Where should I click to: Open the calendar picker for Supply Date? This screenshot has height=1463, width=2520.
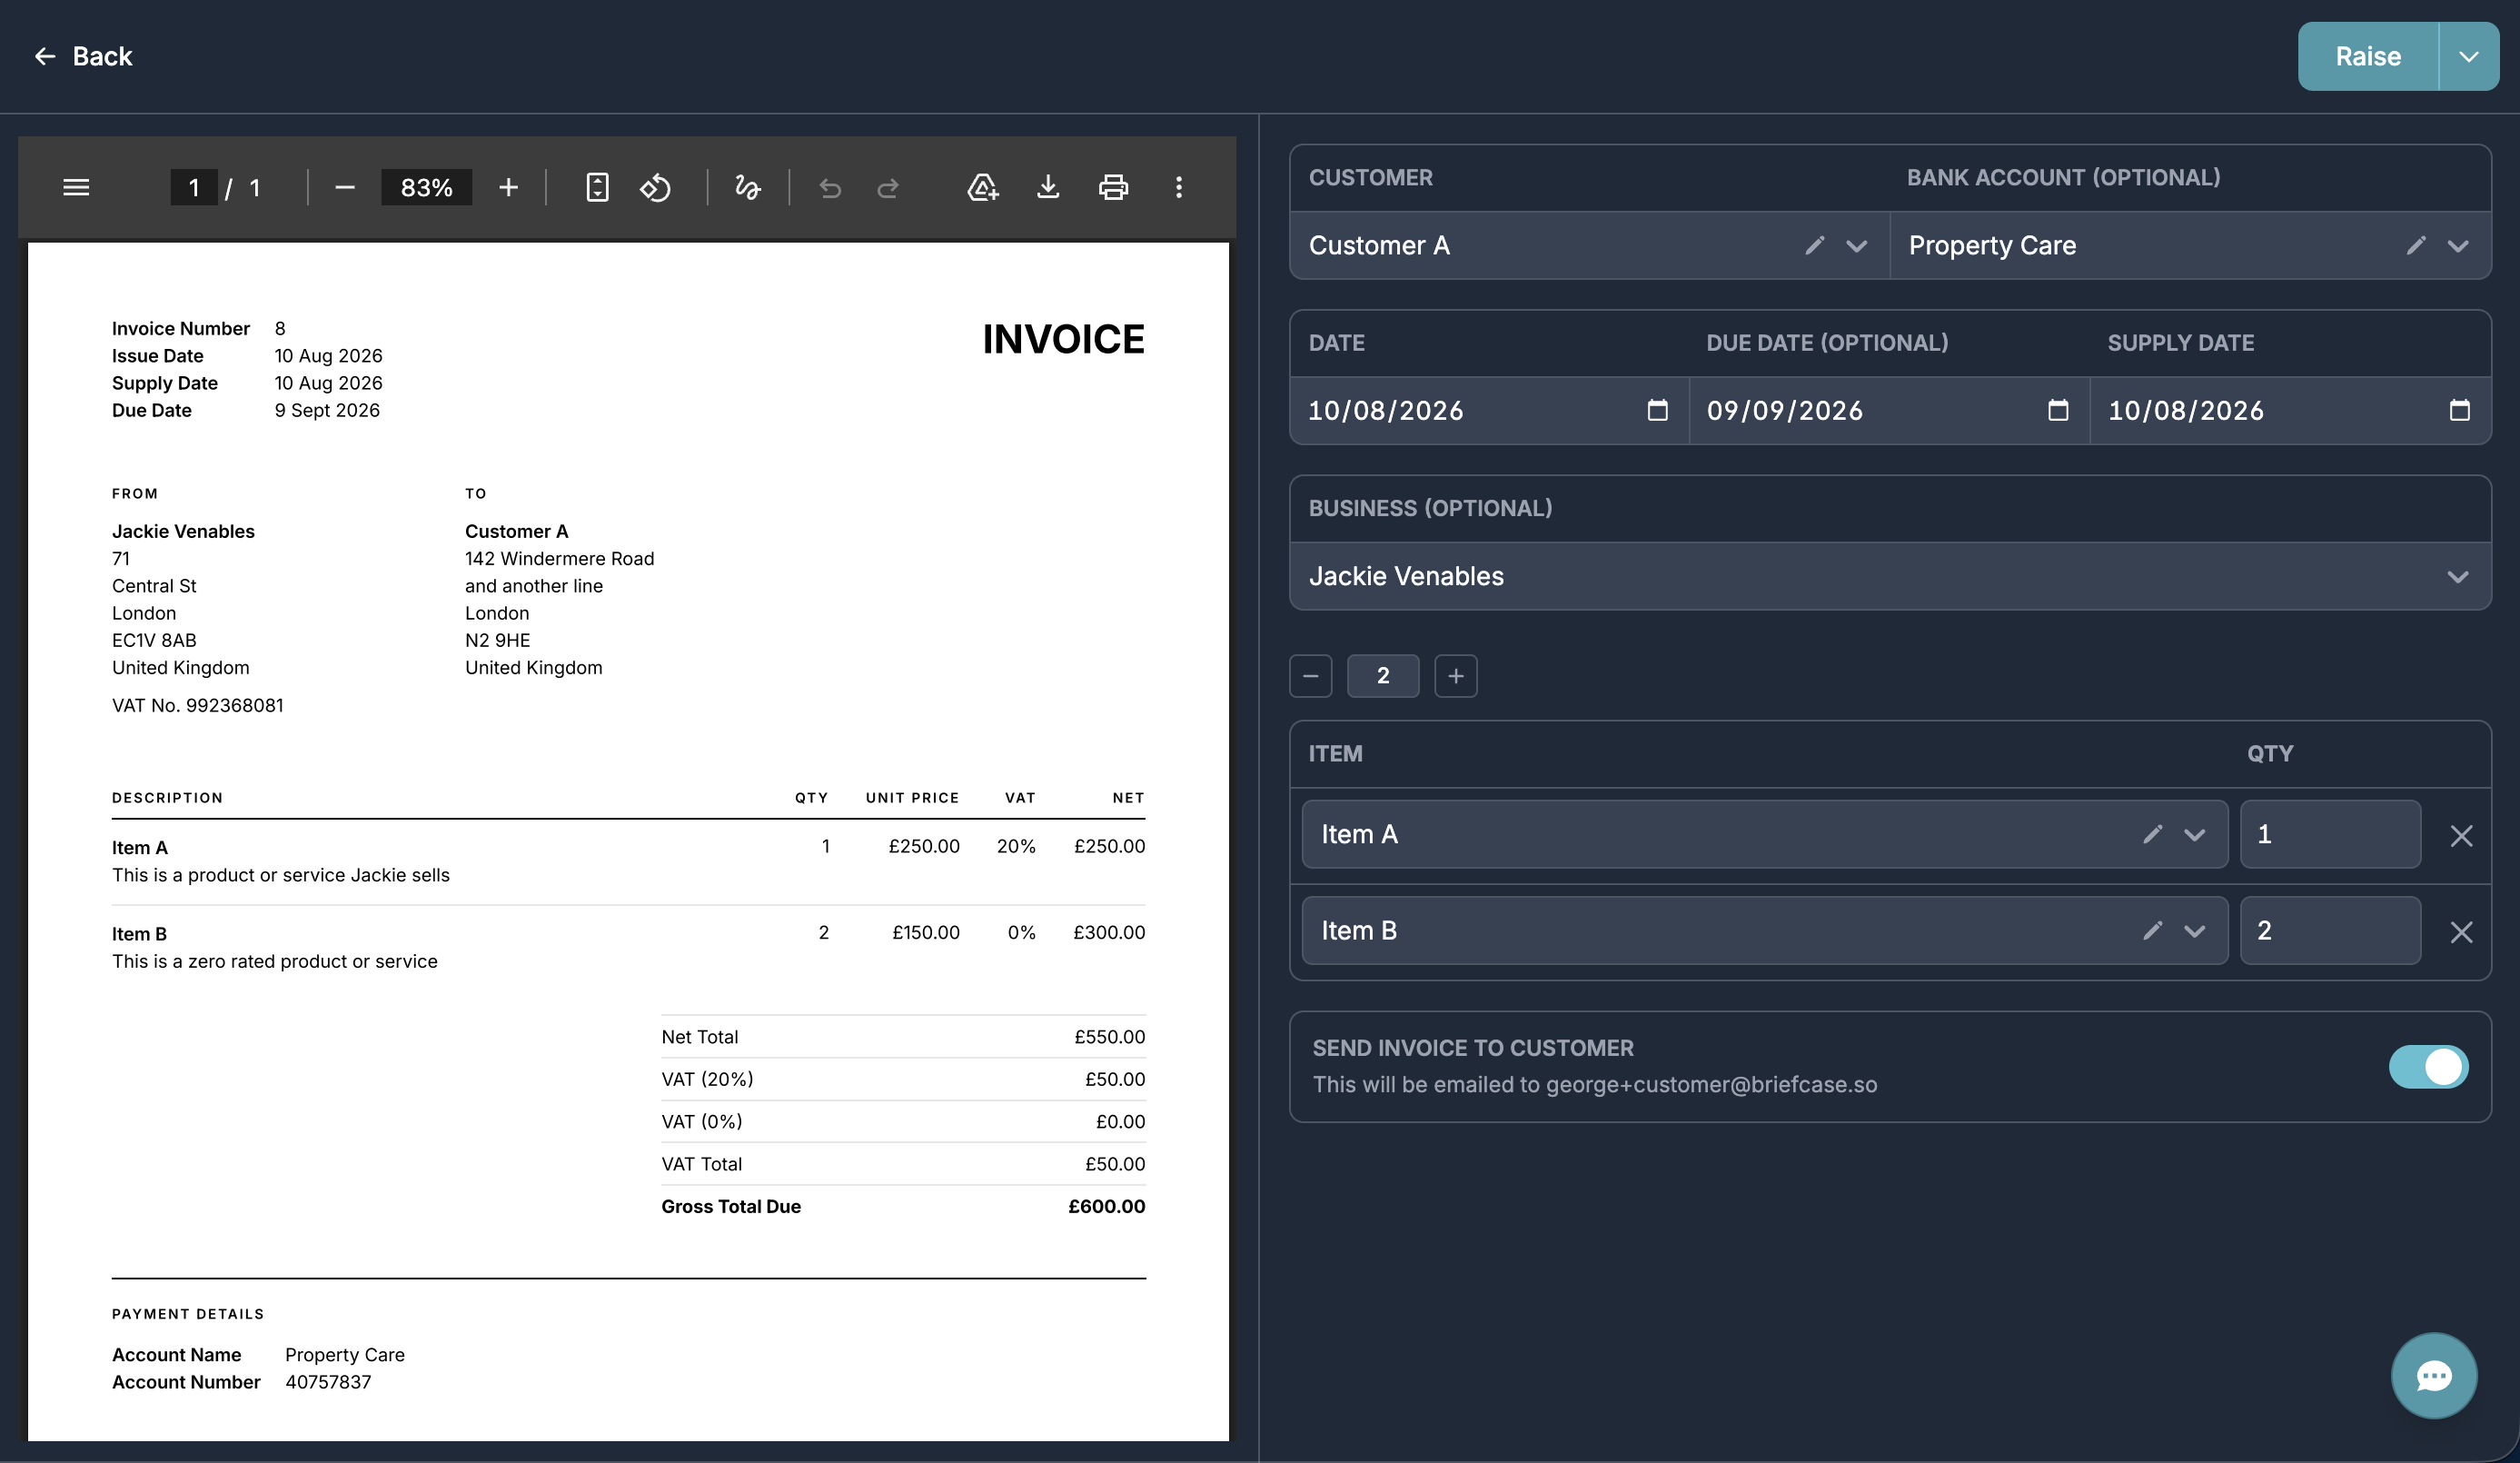pos(2460,410)
